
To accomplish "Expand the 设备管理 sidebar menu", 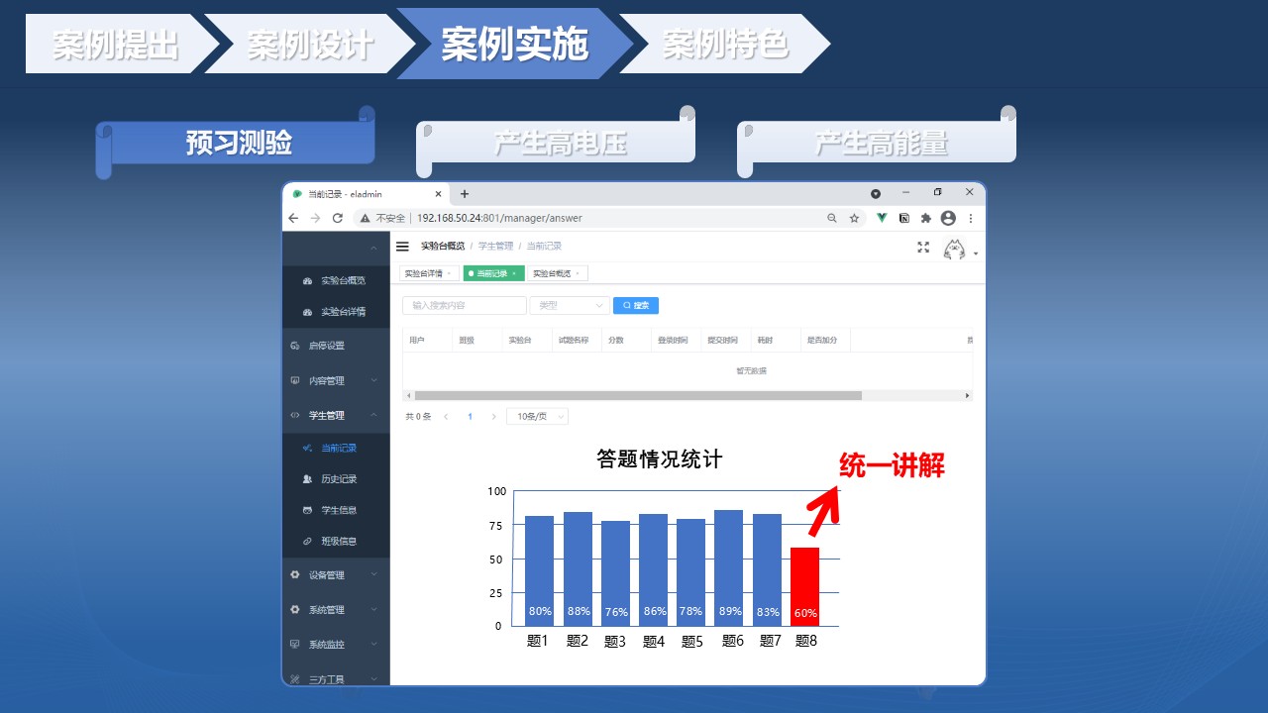I will tap(335, 575).
